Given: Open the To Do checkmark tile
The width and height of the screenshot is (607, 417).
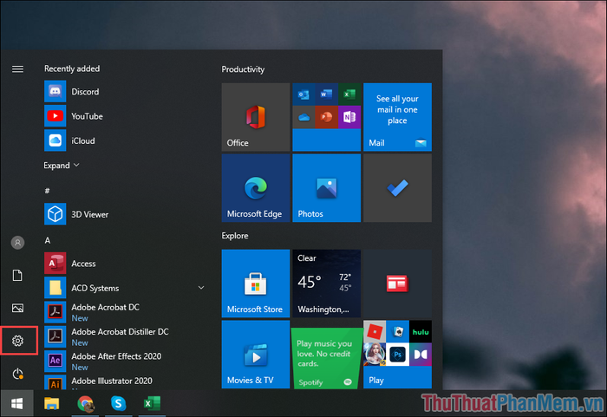Looking at the screenshot, I should tap(397, 188).
